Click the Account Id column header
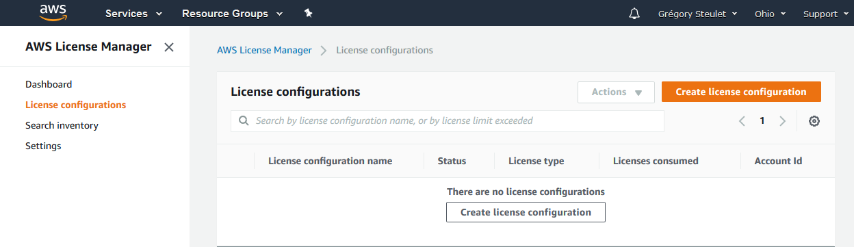Viewport: 854px width, 247px height. coord(778,161)
